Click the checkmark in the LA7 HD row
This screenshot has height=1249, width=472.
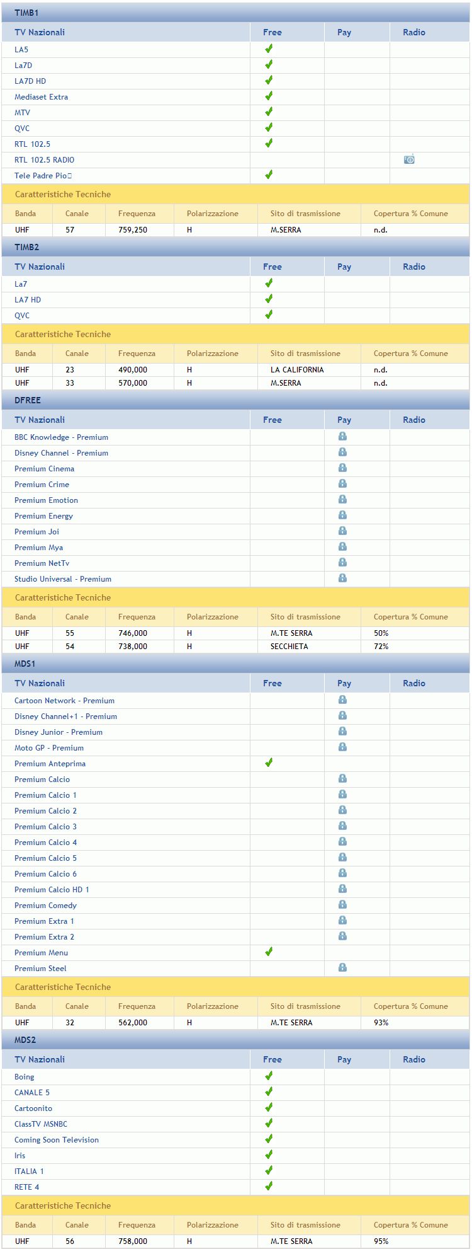(x=269, y=299)
